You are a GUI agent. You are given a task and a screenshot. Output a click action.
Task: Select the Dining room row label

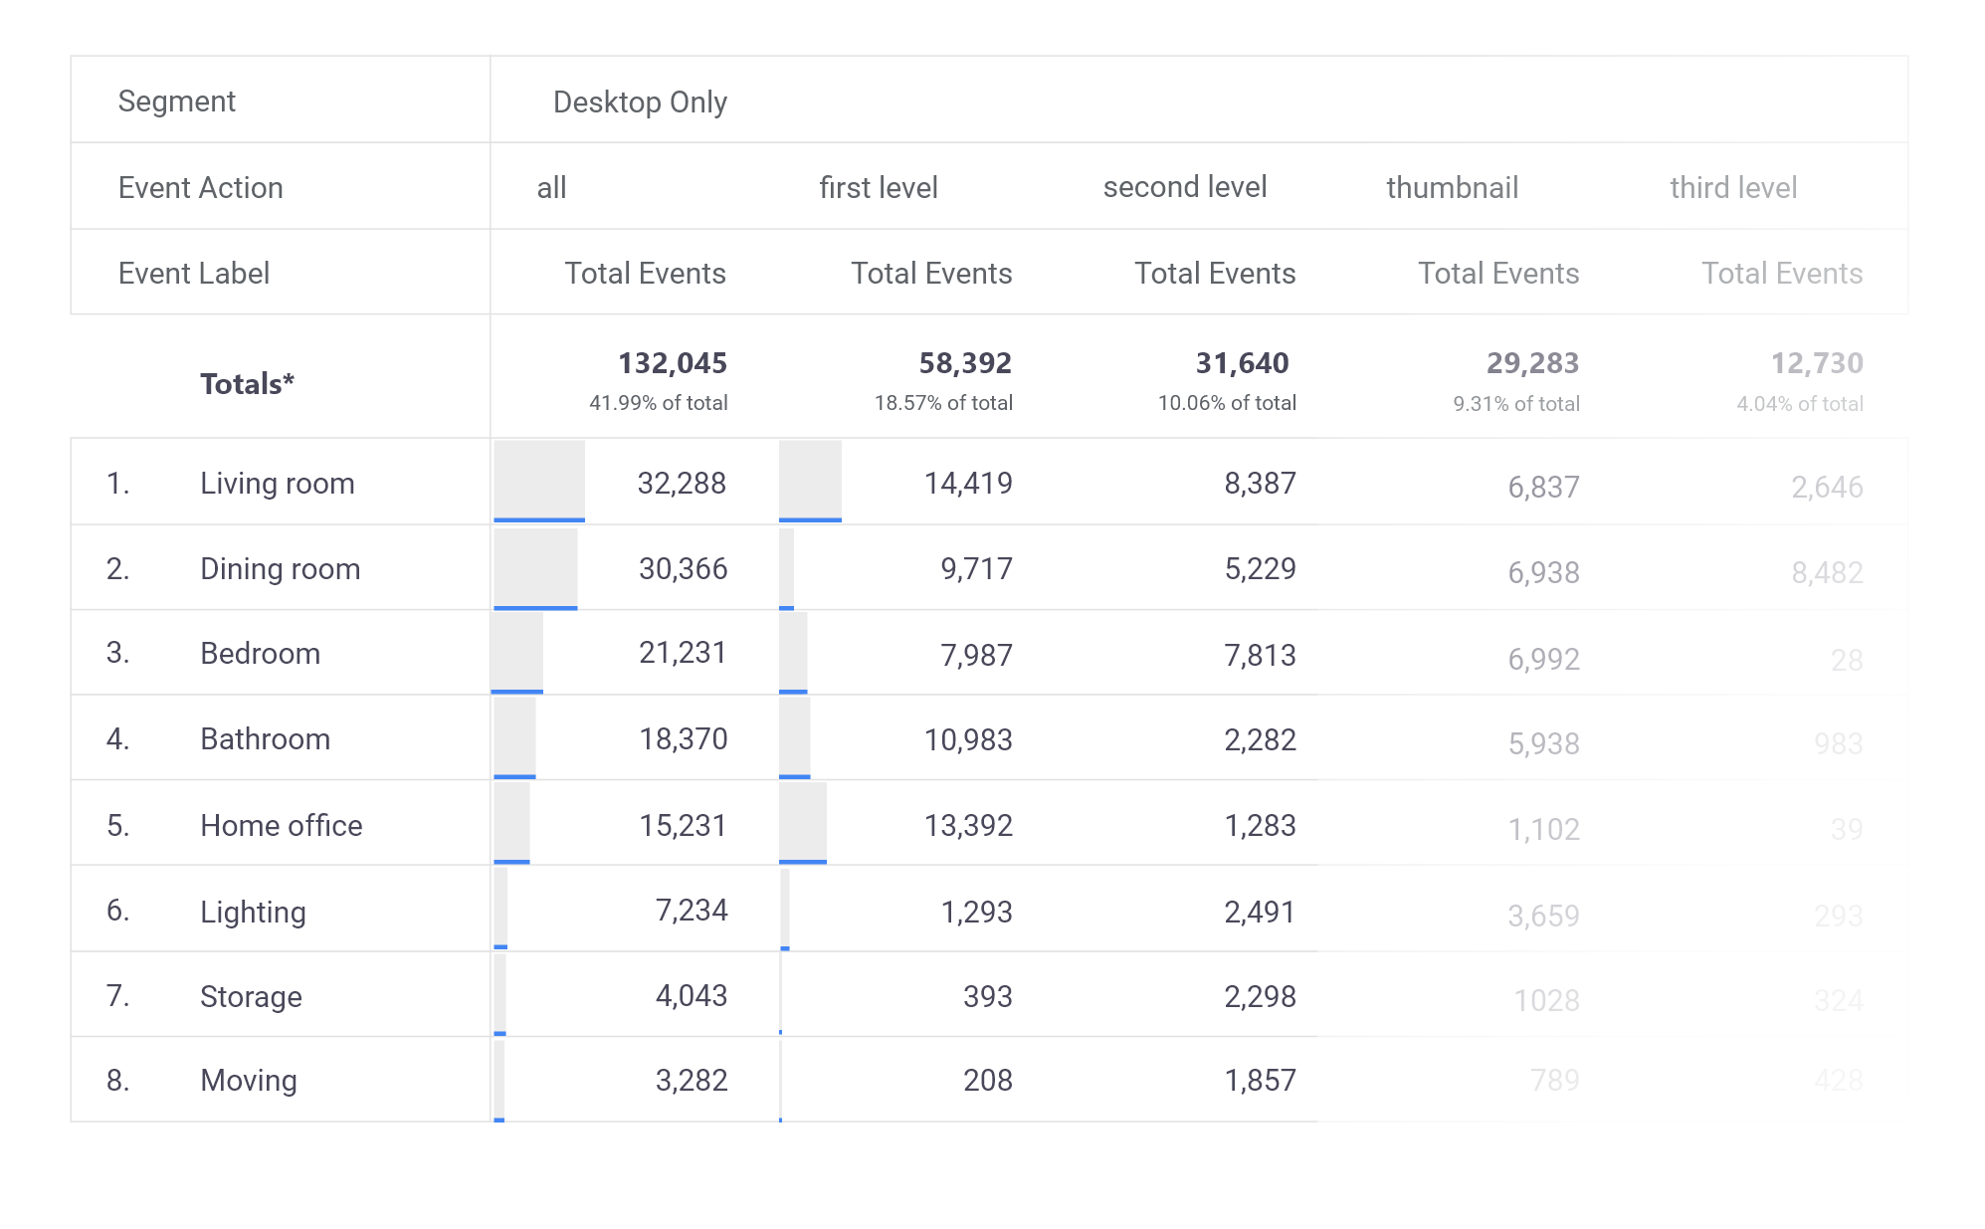click(281, 568)
